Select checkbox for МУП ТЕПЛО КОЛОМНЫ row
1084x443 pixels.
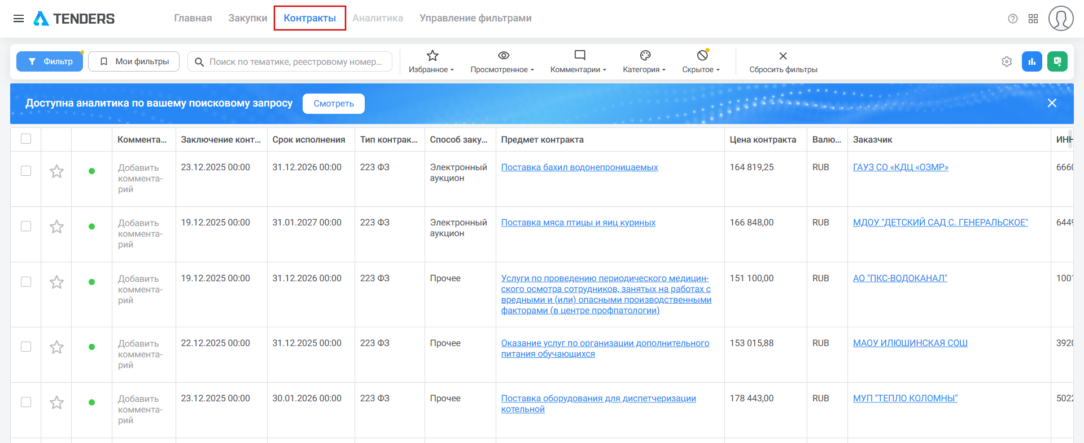(x=26, y=402)
